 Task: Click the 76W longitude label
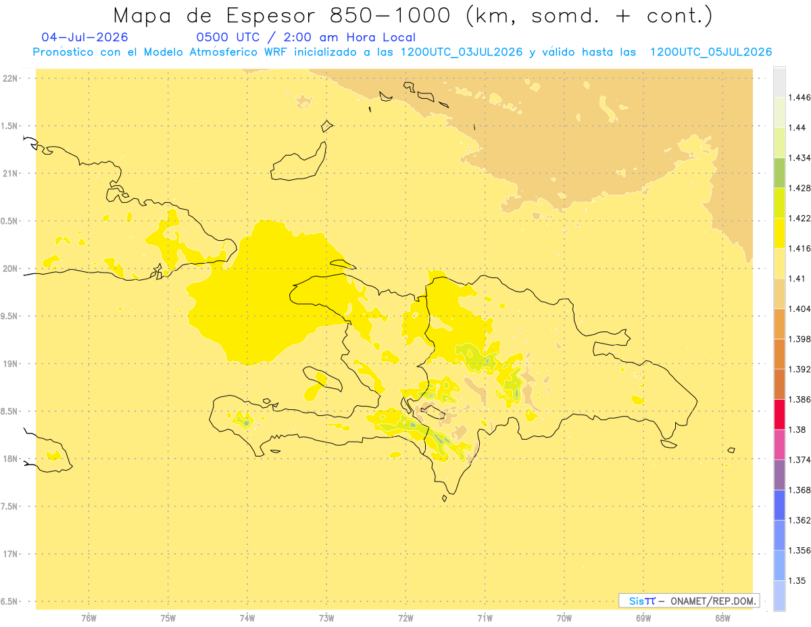pos(89,618)
